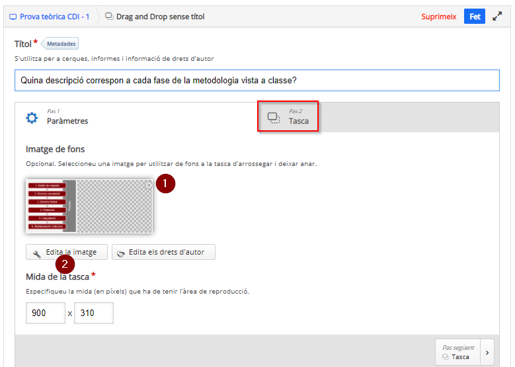
Task: Click the Tasca drag-and-drop icon in Pas 2
Action: (274, 118)
